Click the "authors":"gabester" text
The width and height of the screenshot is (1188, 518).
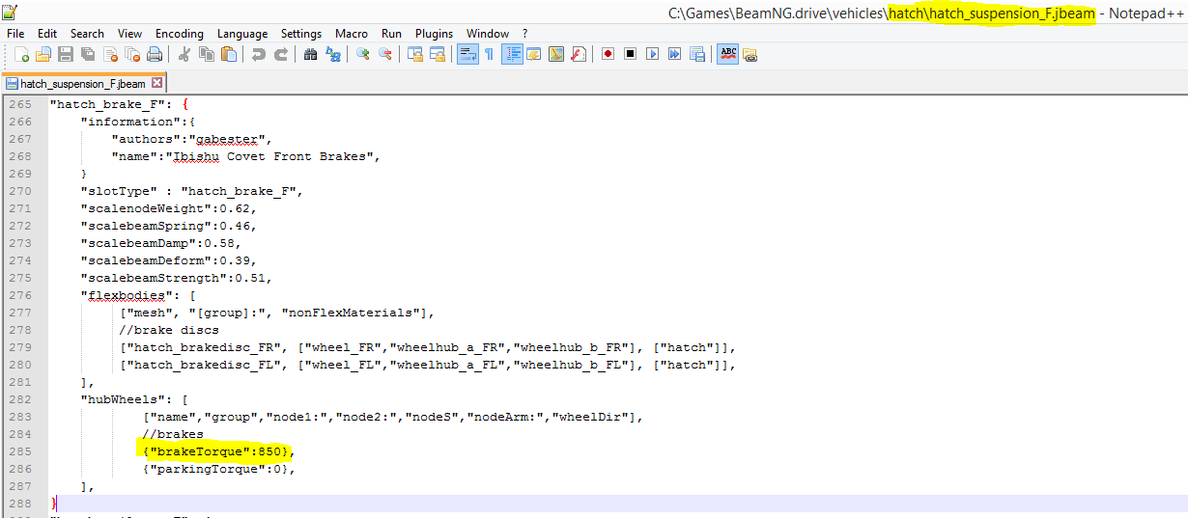pyautogui.click(x=191, y=139)
